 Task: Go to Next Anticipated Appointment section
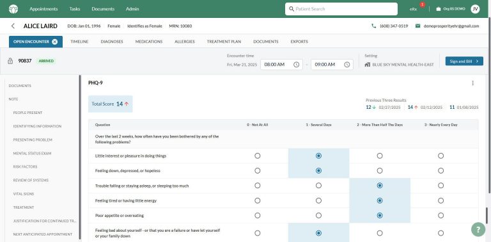[x=43, y=234]
